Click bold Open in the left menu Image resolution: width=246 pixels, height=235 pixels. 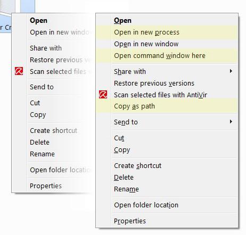pyautogui.click(x=38, y=20)
